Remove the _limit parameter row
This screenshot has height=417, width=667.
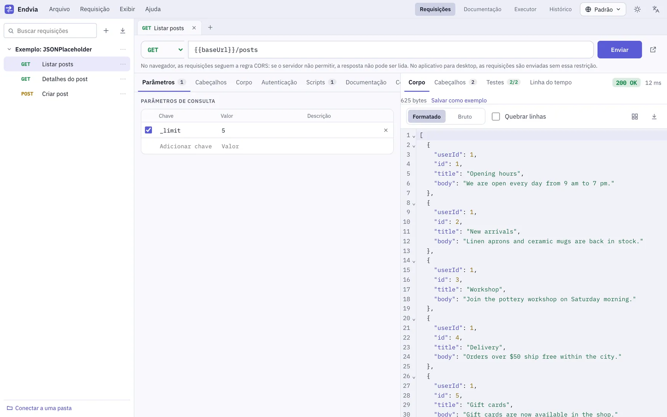tap(386, 130)
